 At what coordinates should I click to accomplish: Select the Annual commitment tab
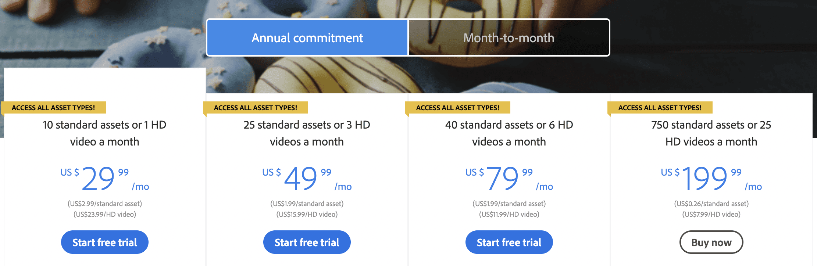coord(307,38)
